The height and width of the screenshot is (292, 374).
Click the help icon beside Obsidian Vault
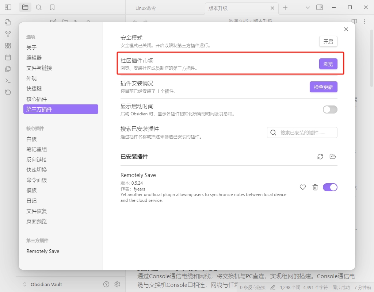[106, 284]
